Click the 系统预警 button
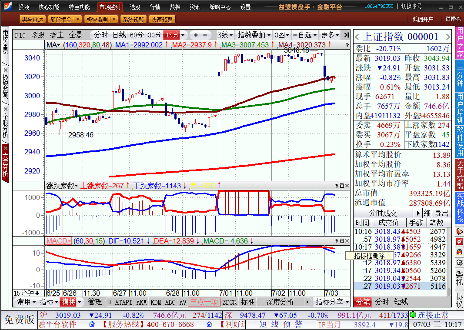Screen dimensions: 464x330 (x=133, y=20)
